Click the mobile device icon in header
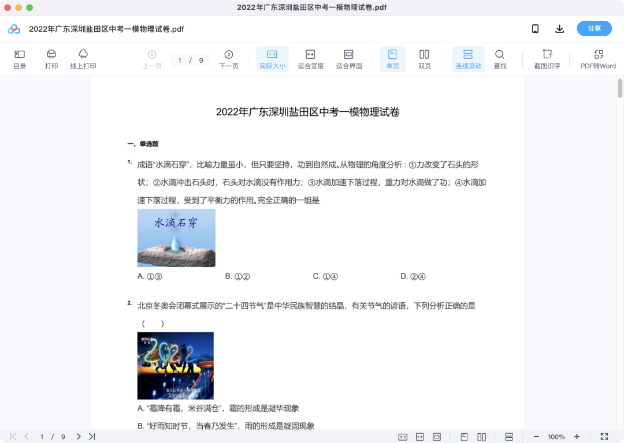Screen dimensions: 624x443 click(x=535, y=29)
